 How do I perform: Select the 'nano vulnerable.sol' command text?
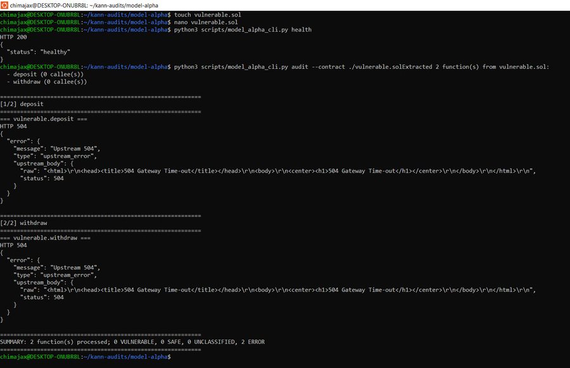[x=206, y=22]
